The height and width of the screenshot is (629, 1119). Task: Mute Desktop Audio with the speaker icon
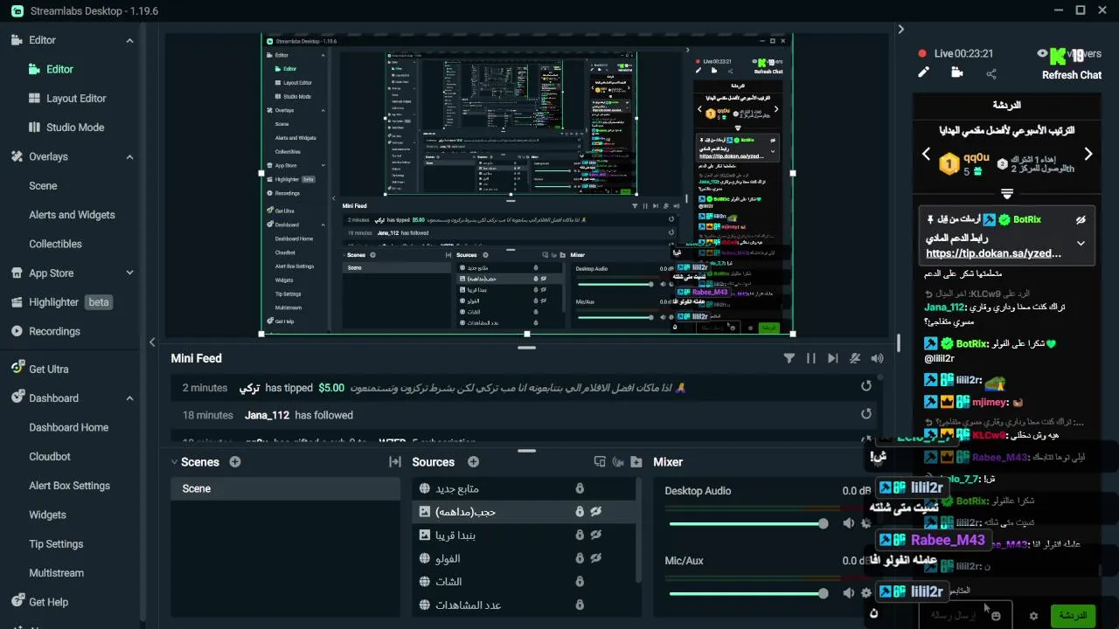(x=848, y=523)
